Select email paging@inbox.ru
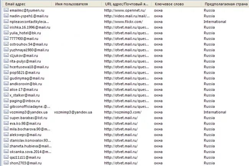This screenshot has width=249, height=166. click(25, 101)
